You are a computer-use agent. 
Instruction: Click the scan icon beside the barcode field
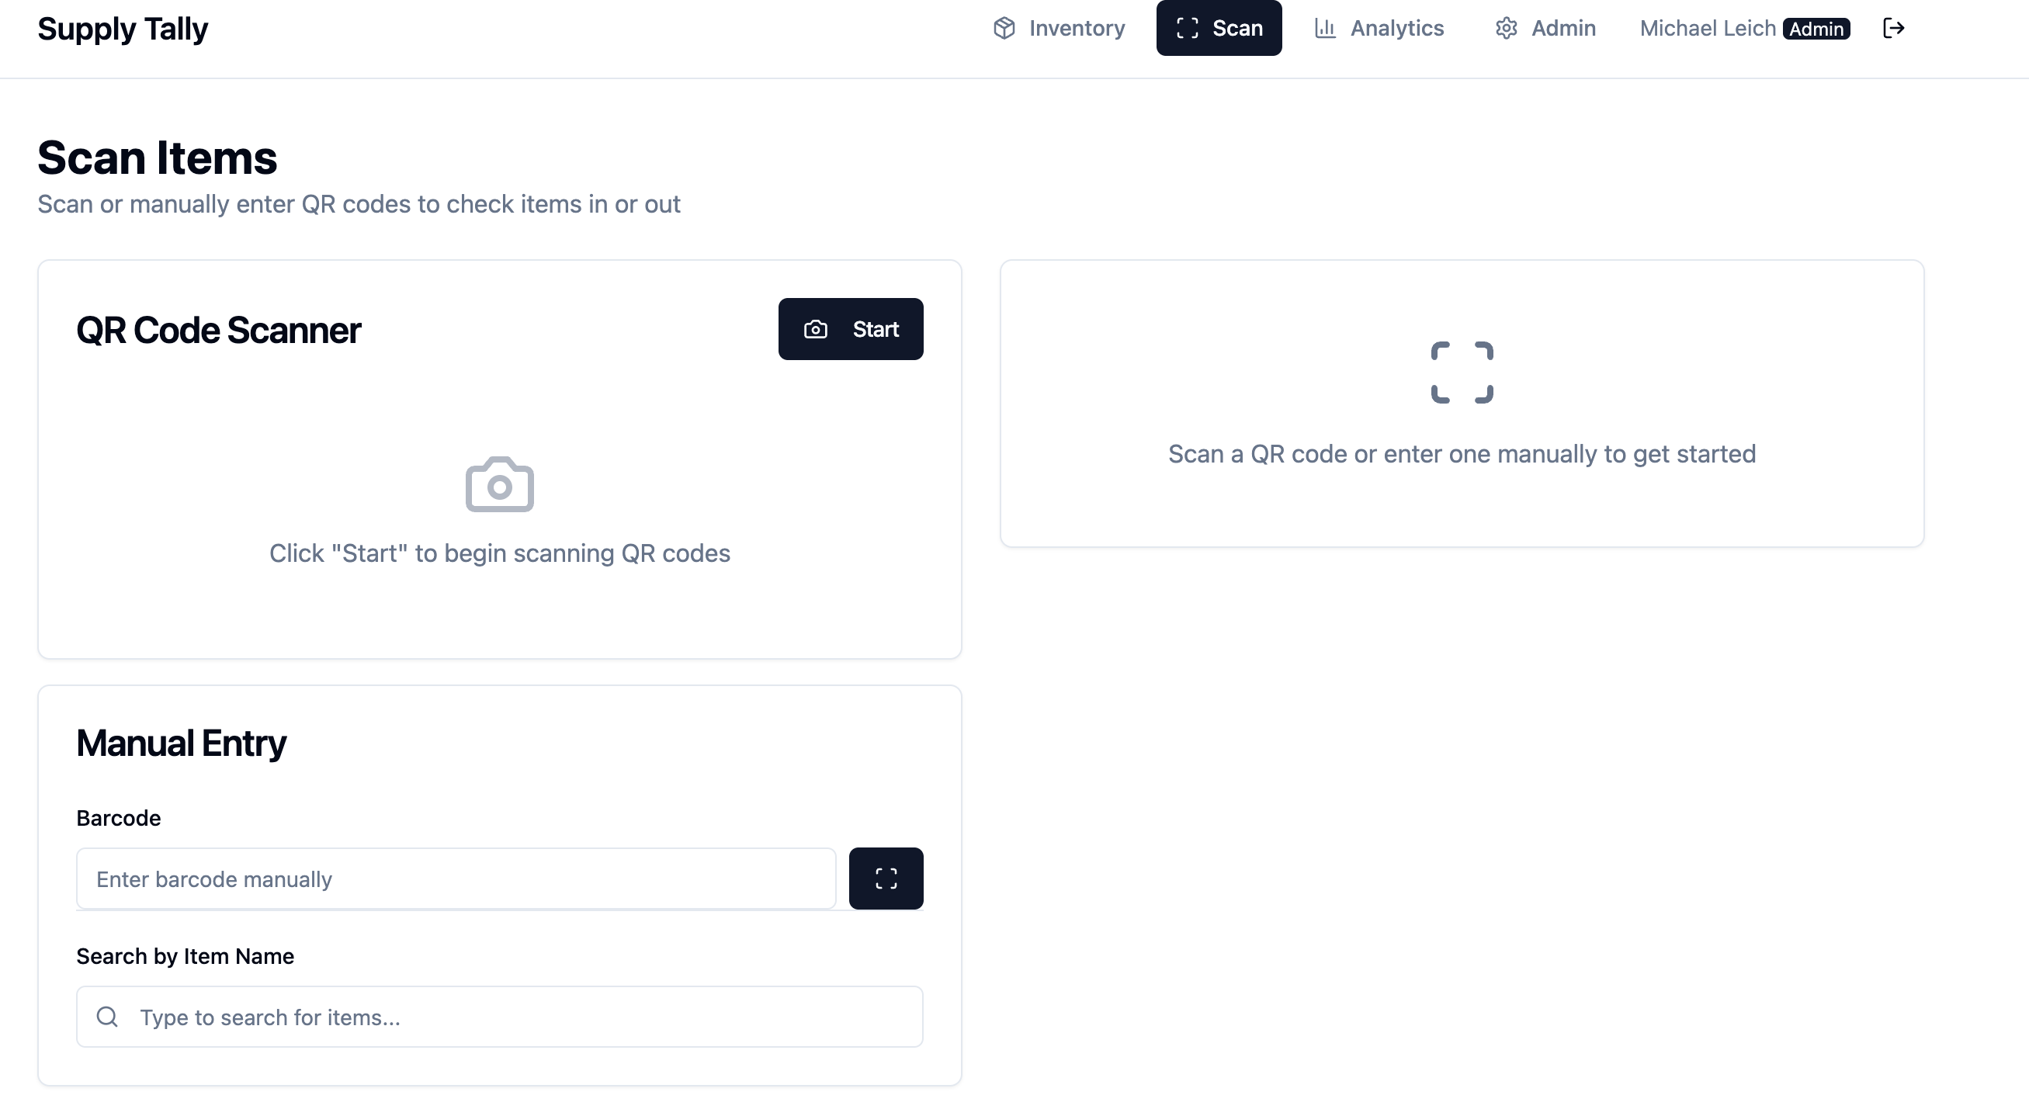tap(886, 879)
